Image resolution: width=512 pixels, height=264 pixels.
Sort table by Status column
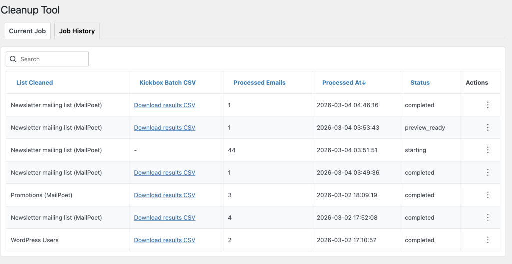pyautogui.click(x=420, y=83)
